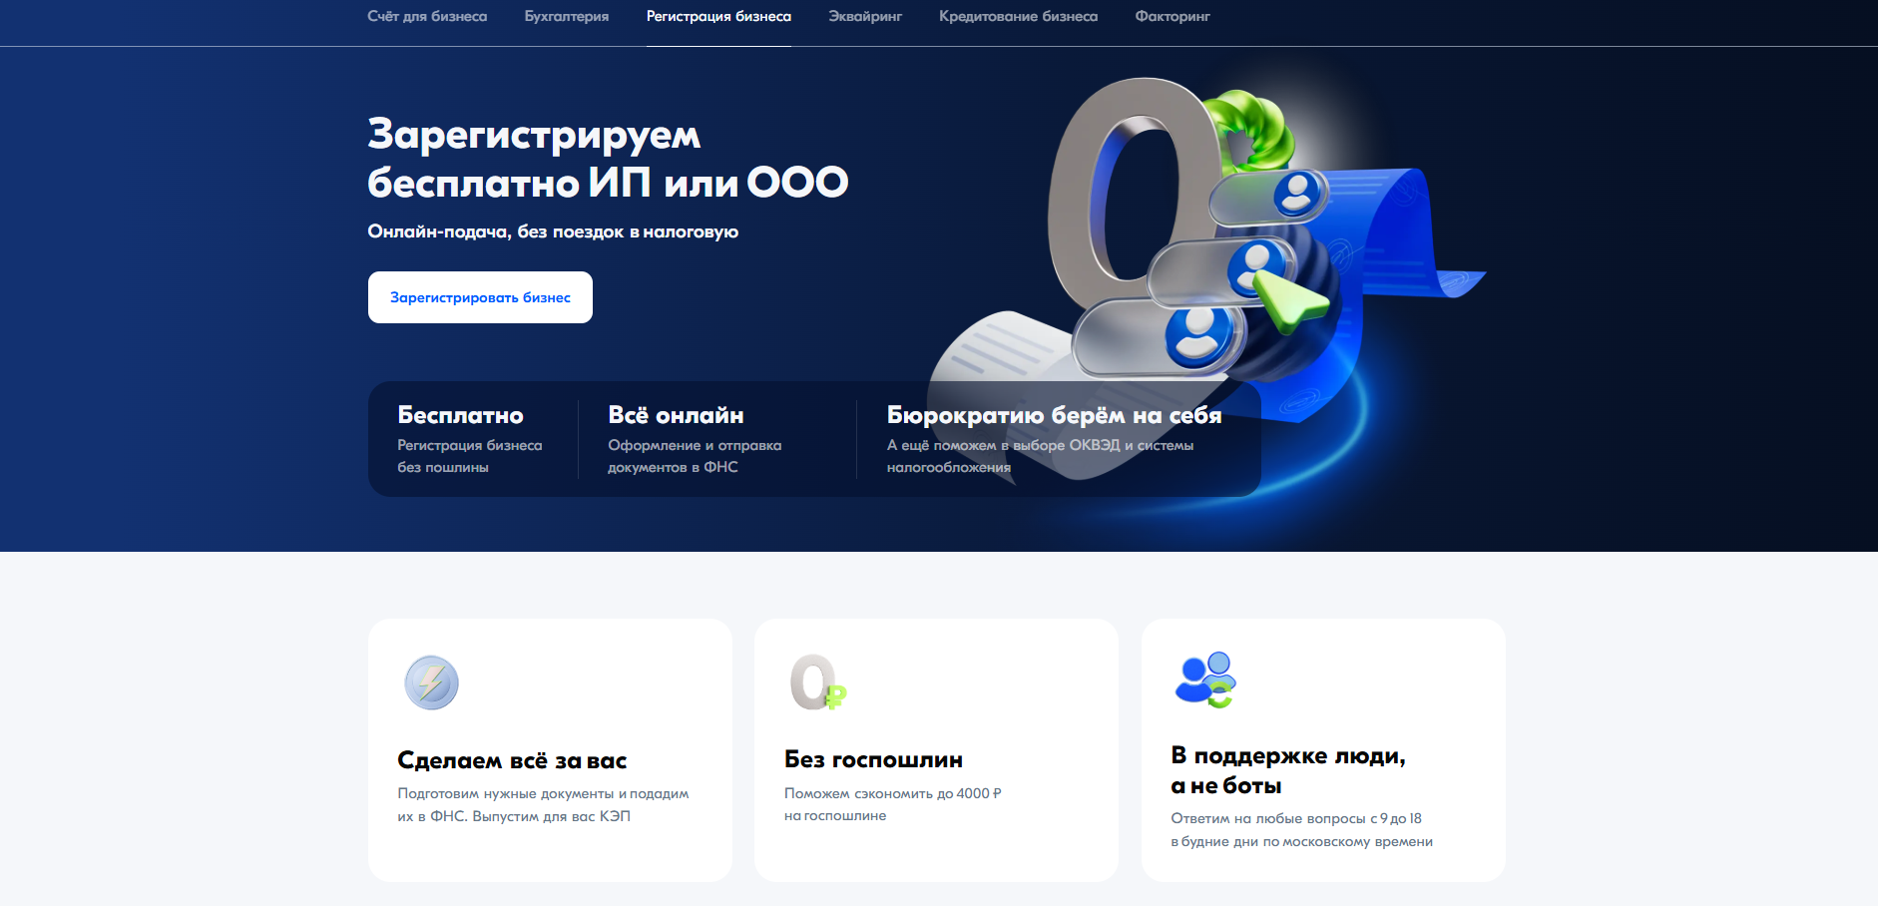Click the lightning bolt coin icon
Viewport: 1878px width, 906px height.
[x=431, y=682]
